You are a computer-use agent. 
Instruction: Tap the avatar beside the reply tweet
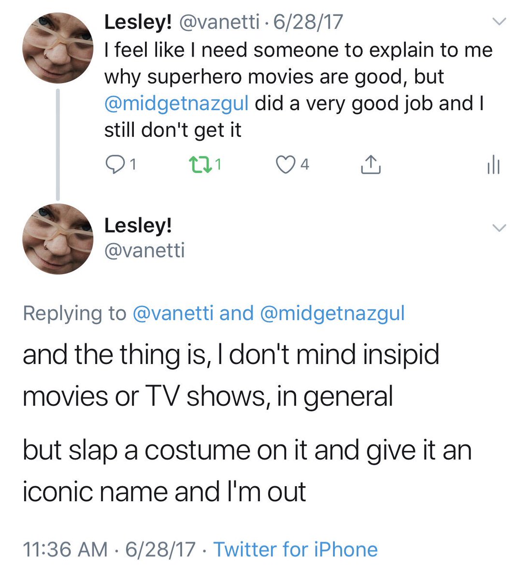(x=57, y=239)
